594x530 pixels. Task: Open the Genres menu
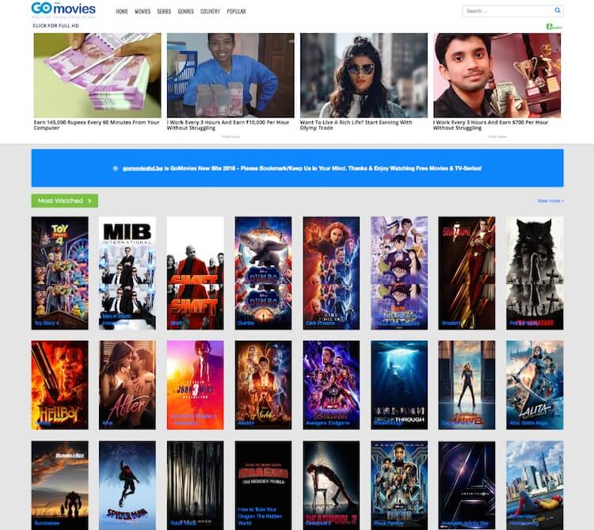tap(186, 12)
